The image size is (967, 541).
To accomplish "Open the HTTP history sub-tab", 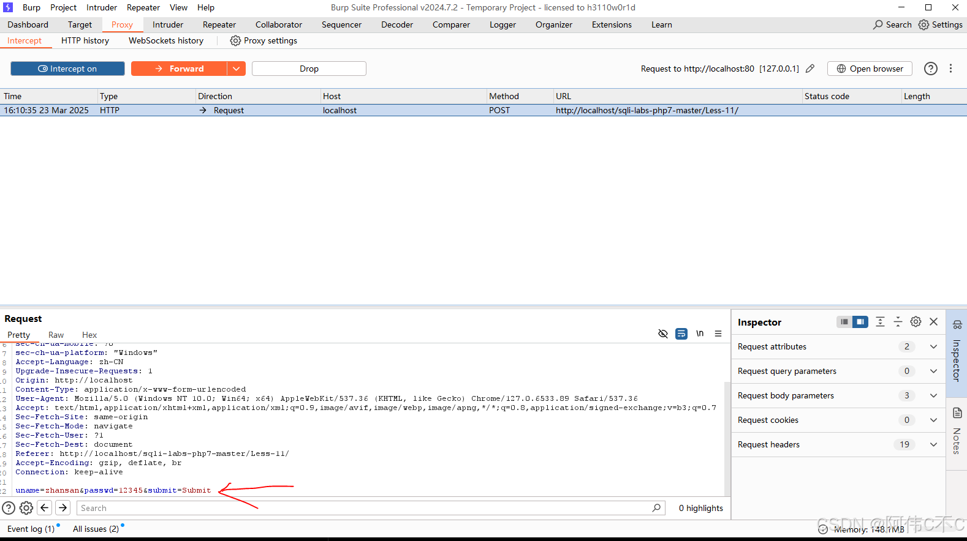I will 85,40.
